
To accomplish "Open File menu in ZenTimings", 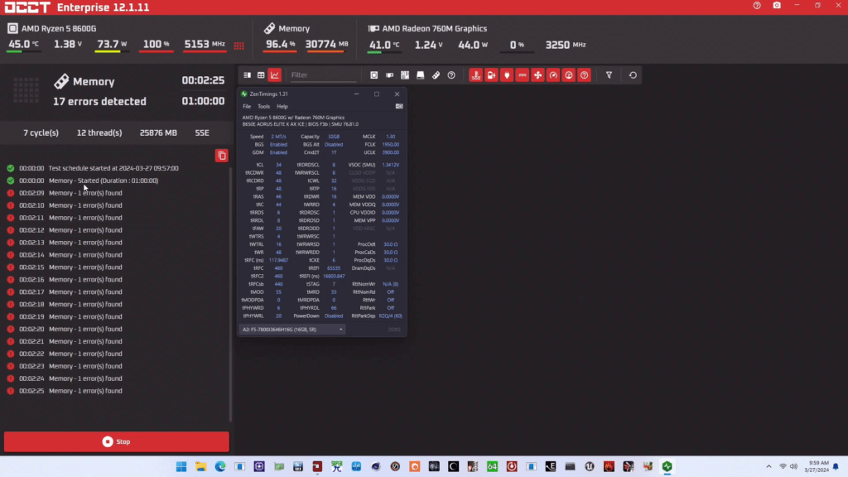I will point(247,107).
